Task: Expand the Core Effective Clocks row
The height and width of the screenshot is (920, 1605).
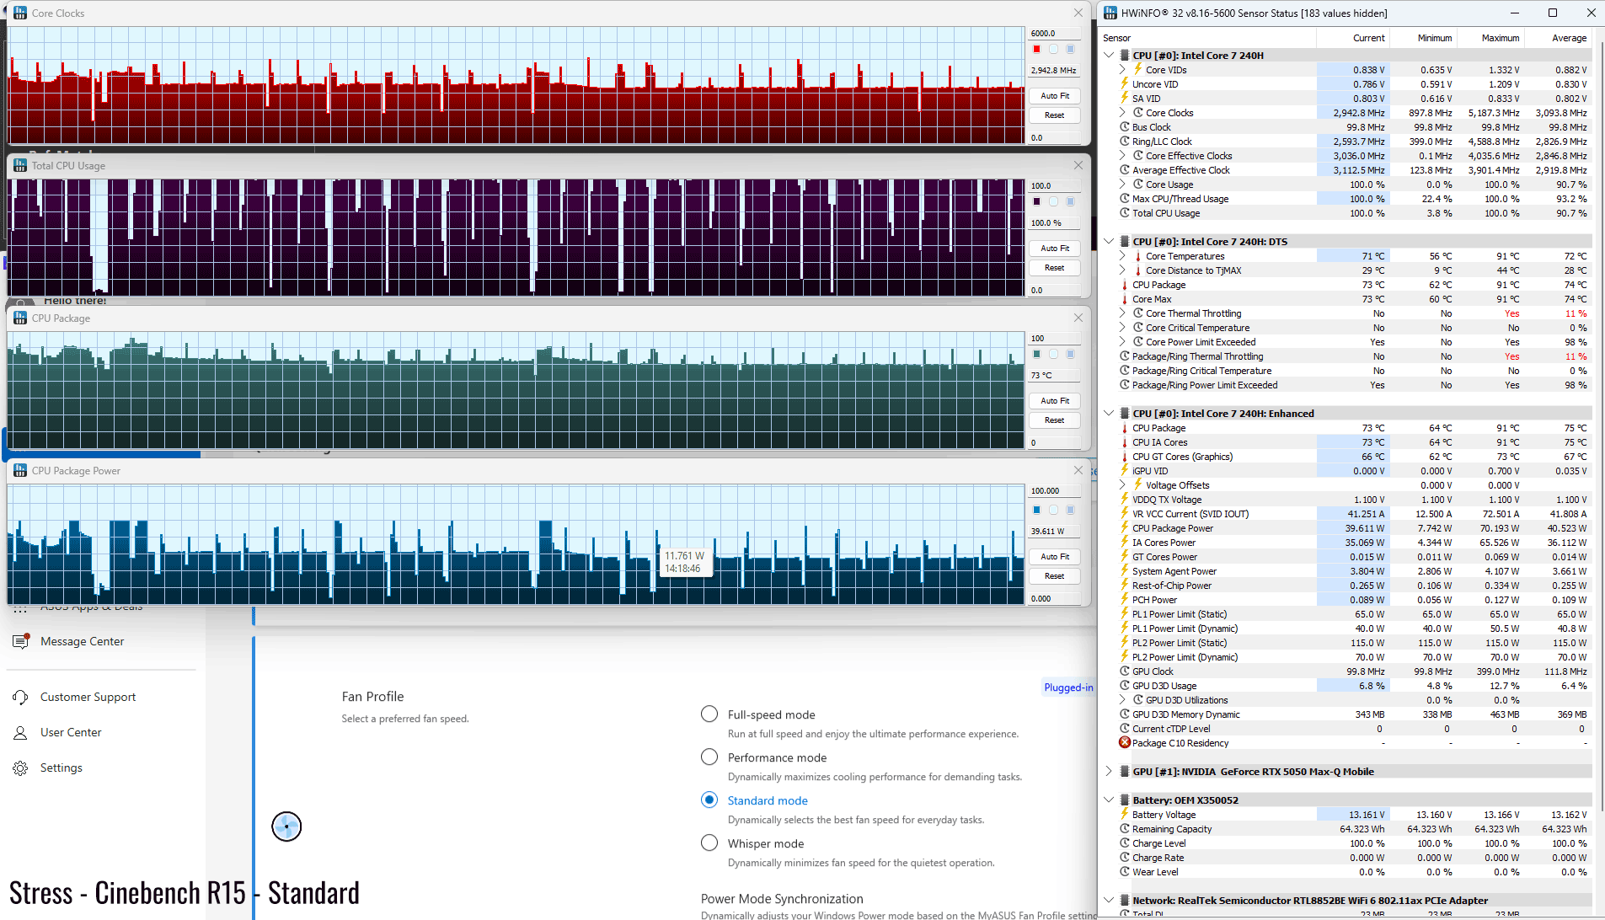Action: (x=1122, y=155)
